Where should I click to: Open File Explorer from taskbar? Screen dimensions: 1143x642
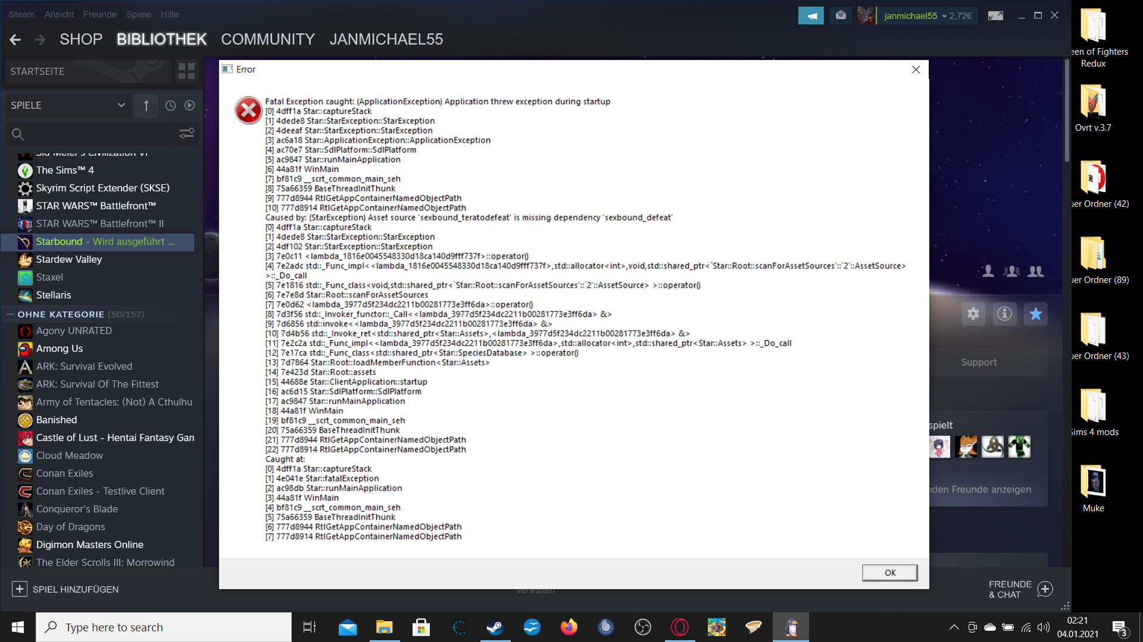click(x=384, y=627)
